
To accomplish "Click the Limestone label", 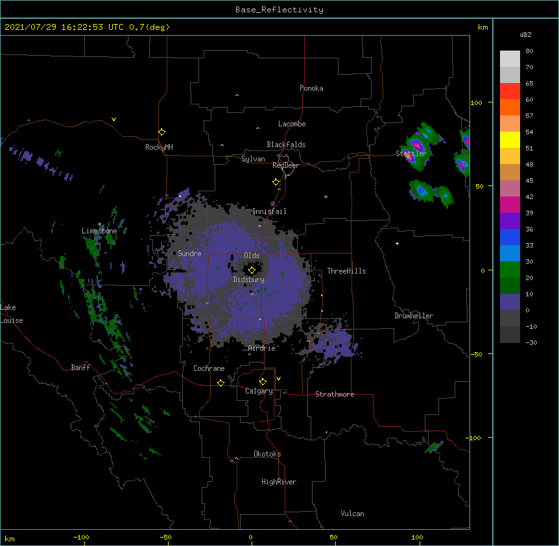I will (x=99, y=231).
